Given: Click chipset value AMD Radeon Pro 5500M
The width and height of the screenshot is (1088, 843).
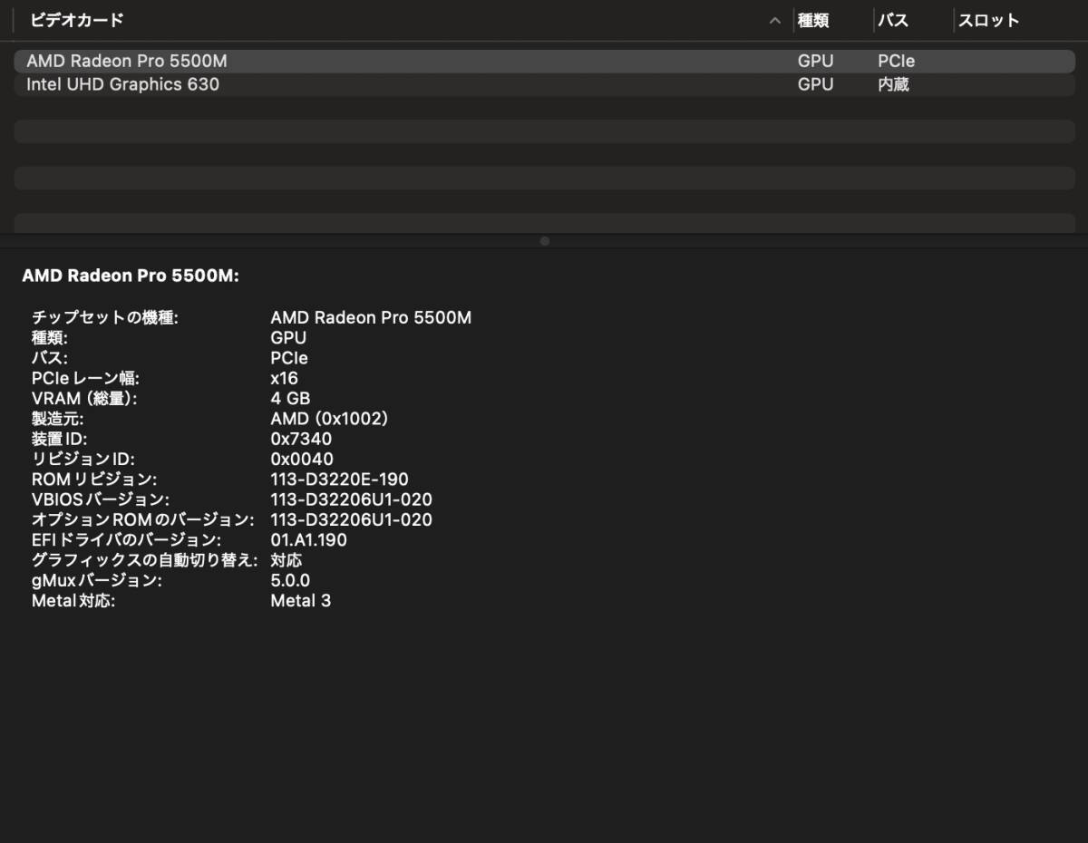Looking at the screenshot, I should click(x=371, y=317).
